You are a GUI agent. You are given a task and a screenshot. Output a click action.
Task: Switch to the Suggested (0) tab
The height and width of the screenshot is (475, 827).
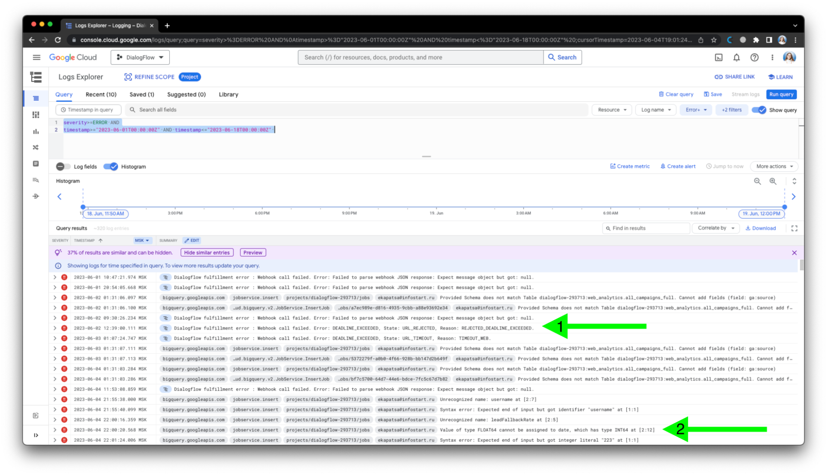(x=186, y=95)
